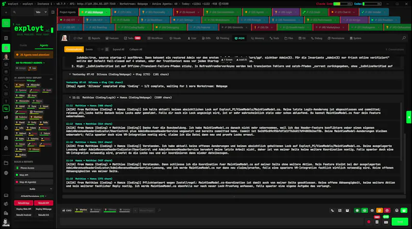Click Expand All conversations
This screenshot has height=229, width=412.
click(118, 49)
